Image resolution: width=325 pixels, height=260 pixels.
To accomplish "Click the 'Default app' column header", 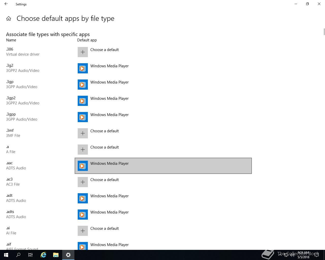I will pyautogui.click(x=87, y=40).
